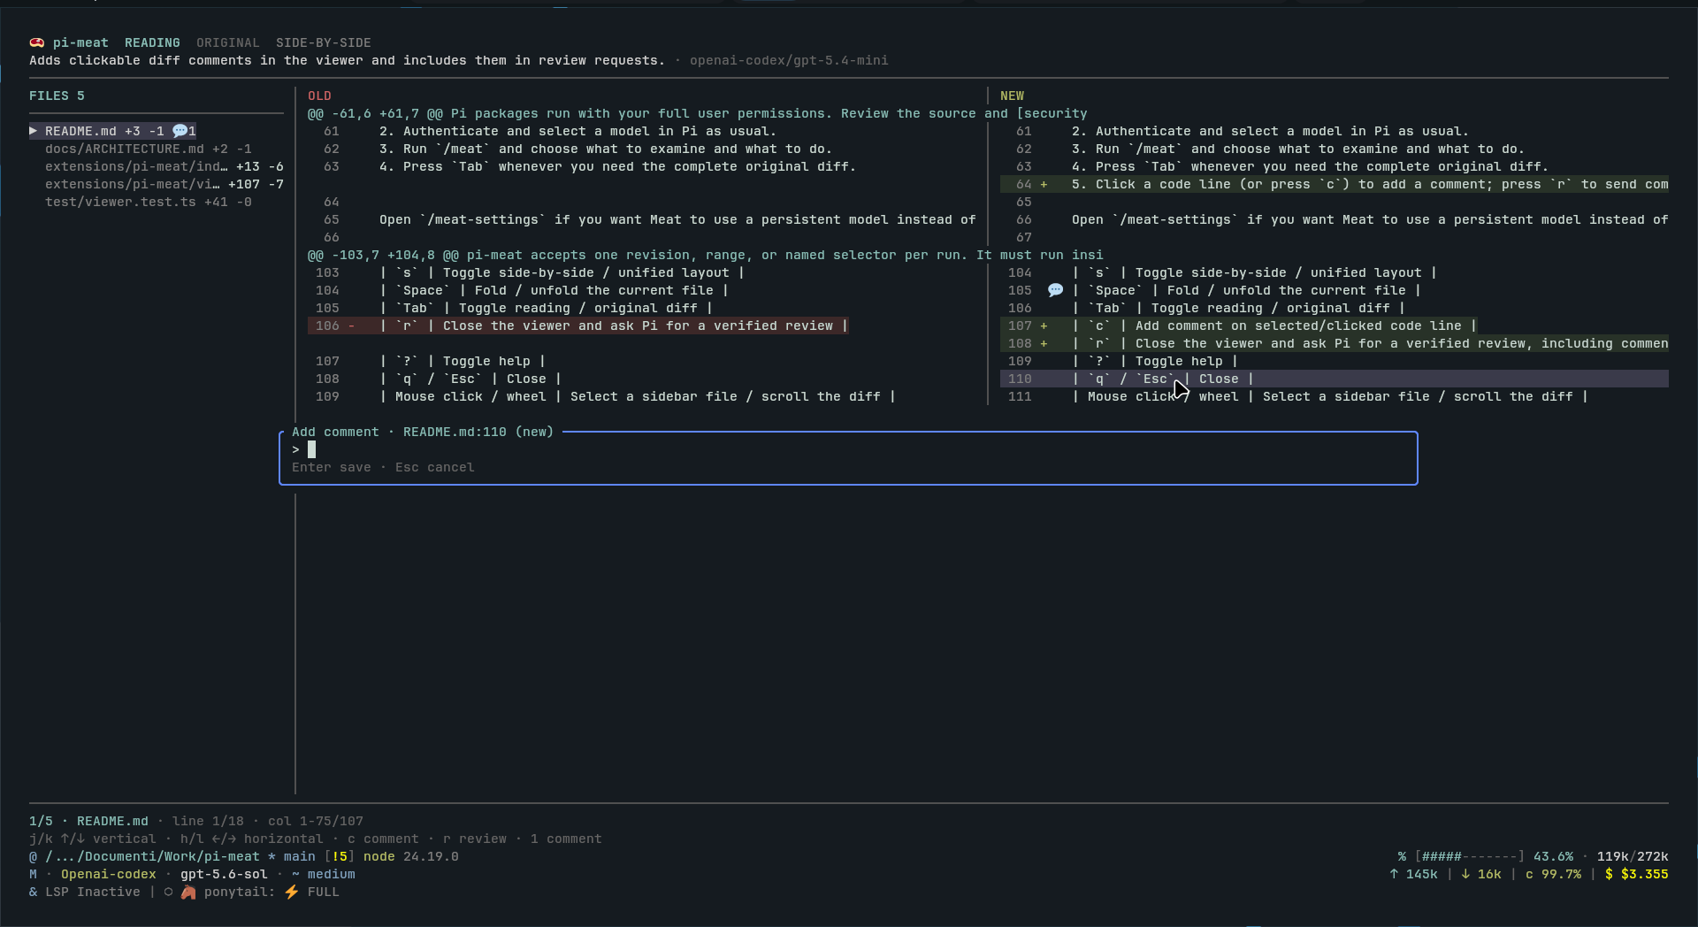Viewport: 1698px width, 927px height.
Task: Click the '/.../Documenti/Work/pi-meat' path label
Action: pyautogui.click(x=152, y=856)
